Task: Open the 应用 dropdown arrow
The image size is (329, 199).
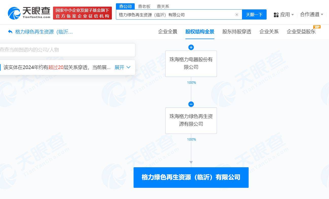Action: (x=292, y=15)
